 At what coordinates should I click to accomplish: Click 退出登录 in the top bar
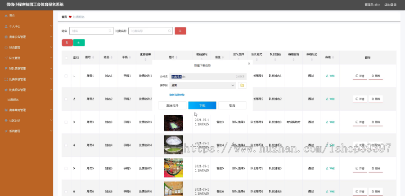click(x=390, y=4)
